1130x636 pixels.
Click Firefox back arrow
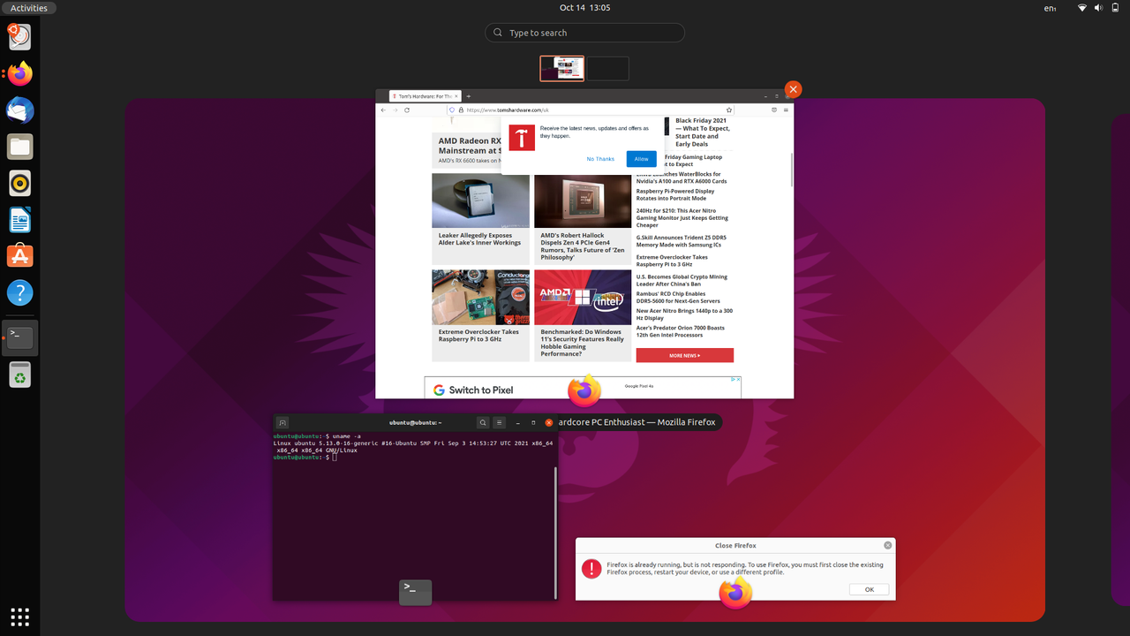click(383, 110)
